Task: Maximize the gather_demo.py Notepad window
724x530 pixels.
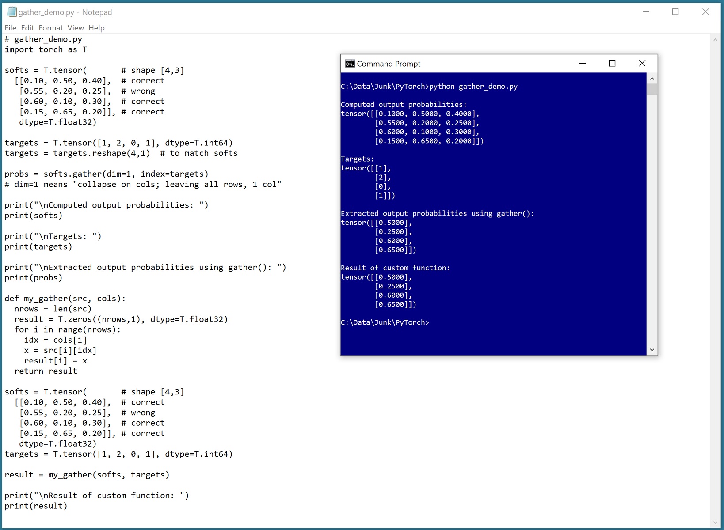Action: pos(675,12)
